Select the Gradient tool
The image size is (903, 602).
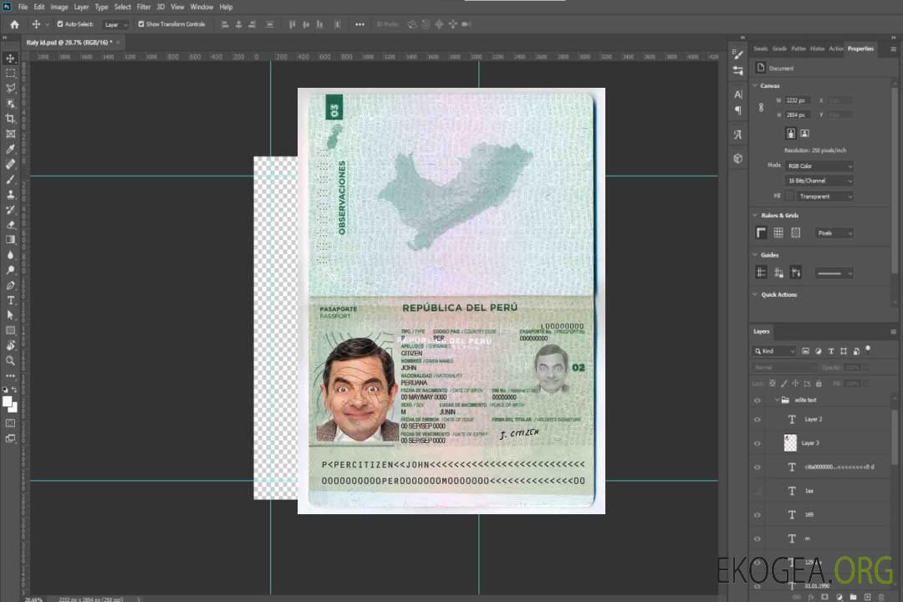(10, 240)
